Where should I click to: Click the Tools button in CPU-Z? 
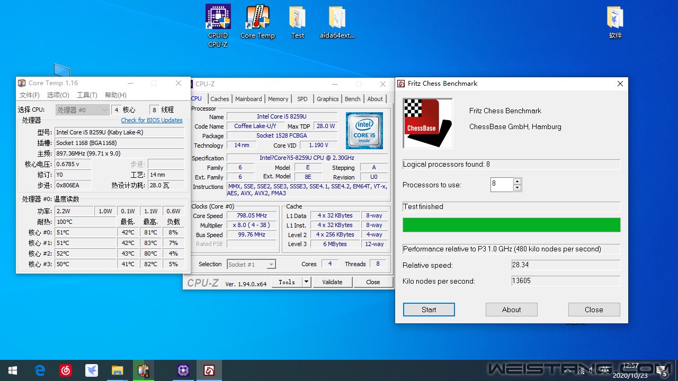tap(287, 282)
